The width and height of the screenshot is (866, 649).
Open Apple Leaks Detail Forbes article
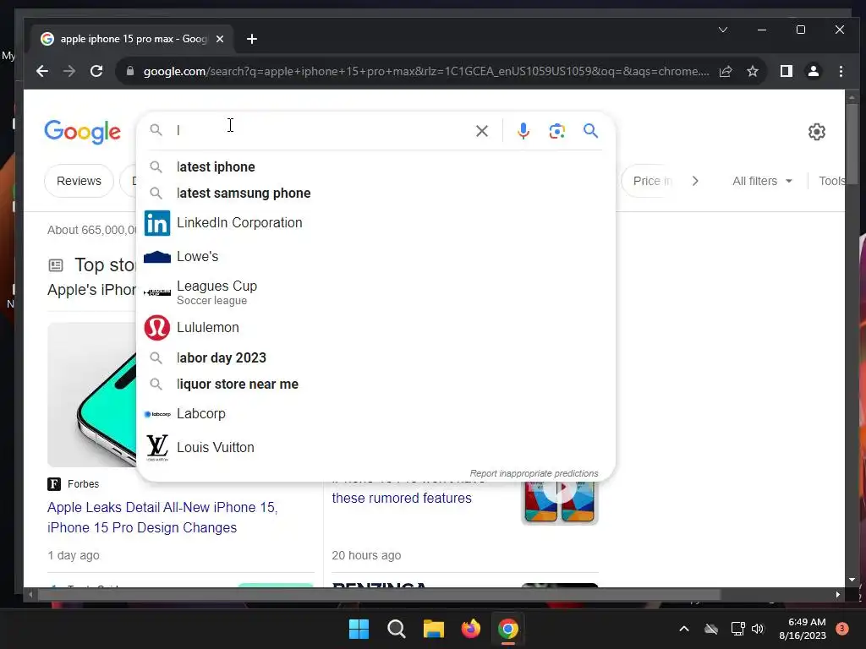(162, 518)
